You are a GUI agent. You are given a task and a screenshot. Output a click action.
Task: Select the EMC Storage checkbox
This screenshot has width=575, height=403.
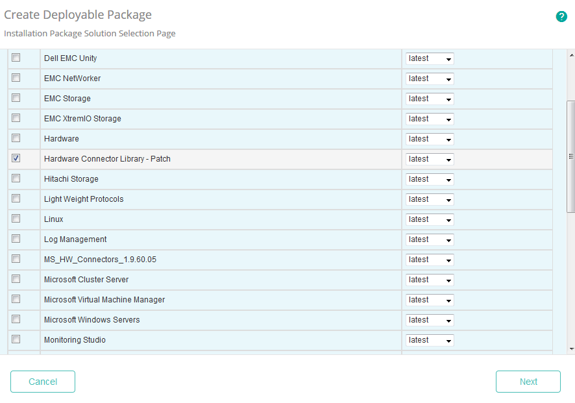tap(16, 97)
